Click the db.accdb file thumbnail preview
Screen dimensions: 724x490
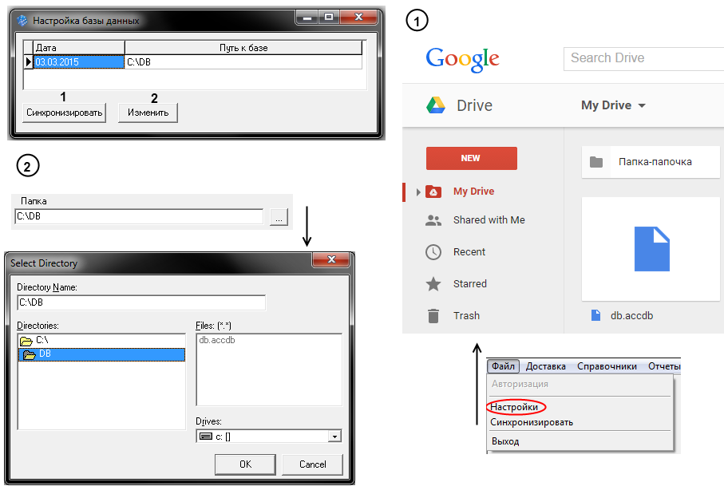coord(651,249)
